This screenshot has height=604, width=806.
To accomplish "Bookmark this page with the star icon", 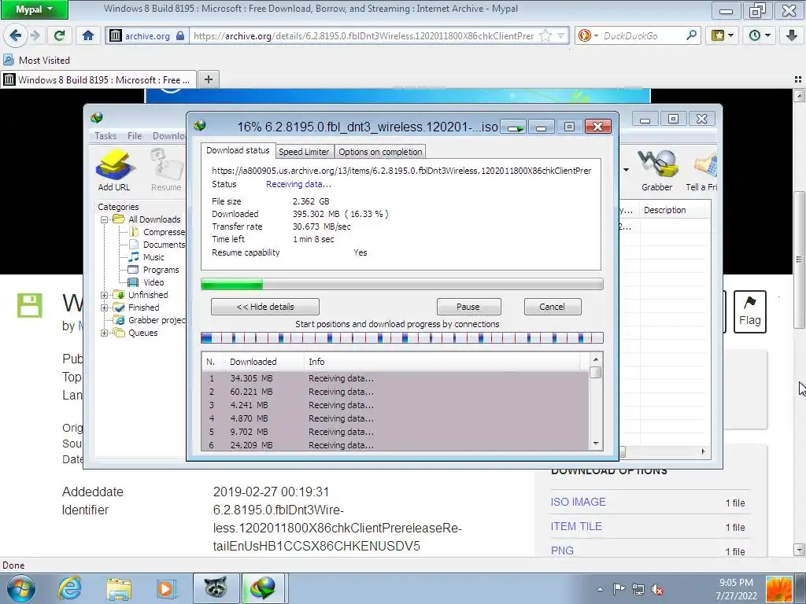I will 545,36.
